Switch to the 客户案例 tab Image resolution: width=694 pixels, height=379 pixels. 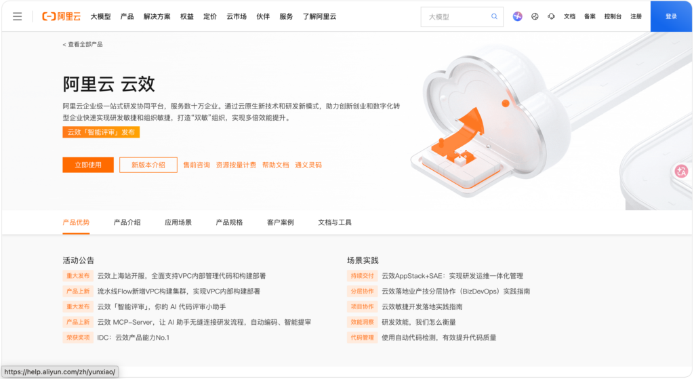280,222
